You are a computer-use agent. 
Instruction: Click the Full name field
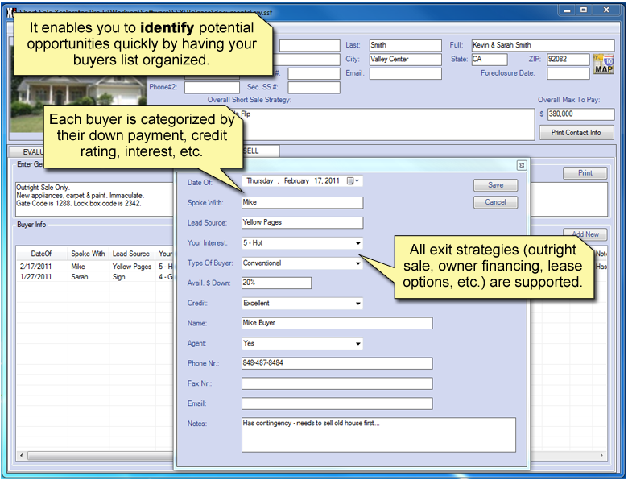tap(543, 45)
